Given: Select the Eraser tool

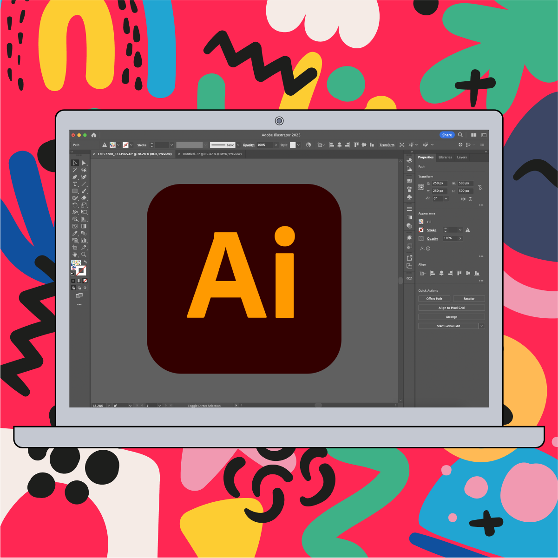Looking at the screenshot, I should point(84,198).
